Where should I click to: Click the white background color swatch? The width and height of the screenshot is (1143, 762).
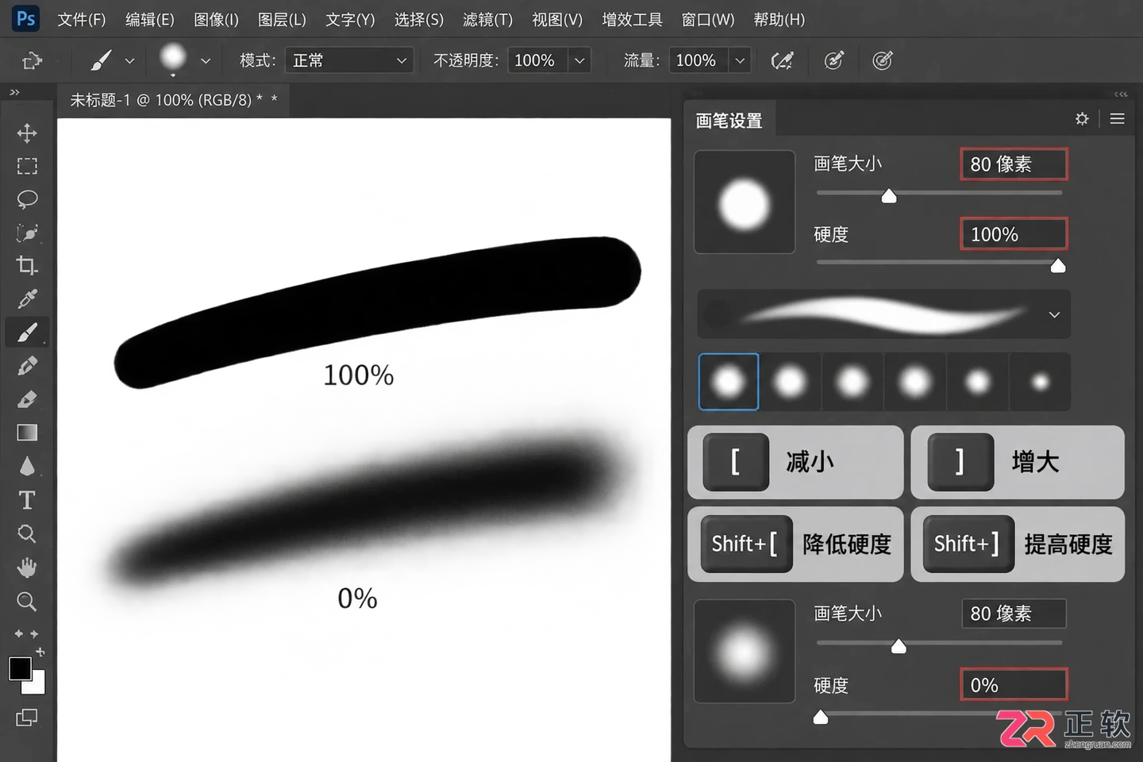37,687
